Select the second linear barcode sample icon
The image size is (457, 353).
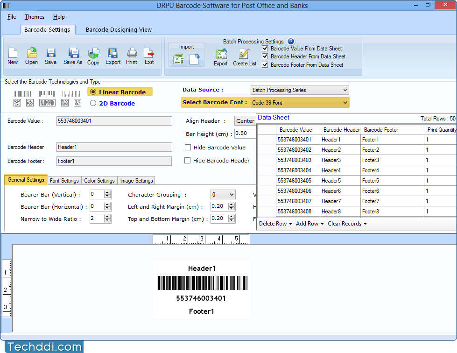click(x=47, y=94)
